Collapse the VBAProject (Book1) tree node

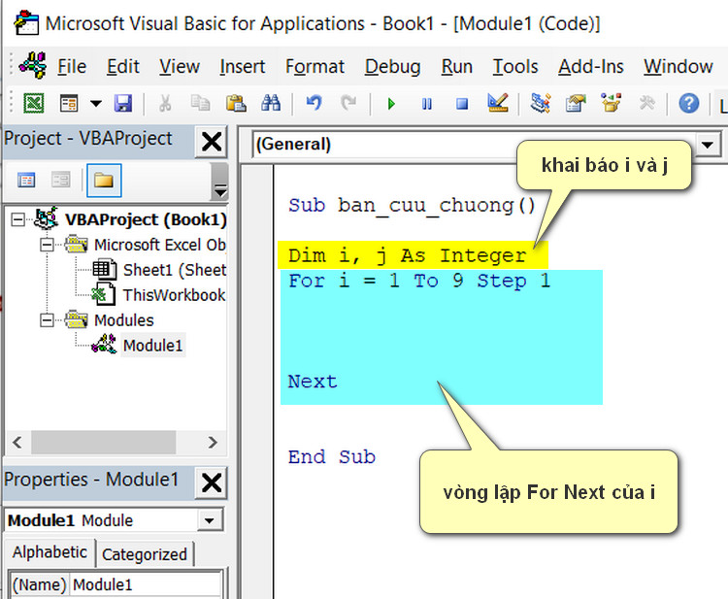(x=18, y=219)
